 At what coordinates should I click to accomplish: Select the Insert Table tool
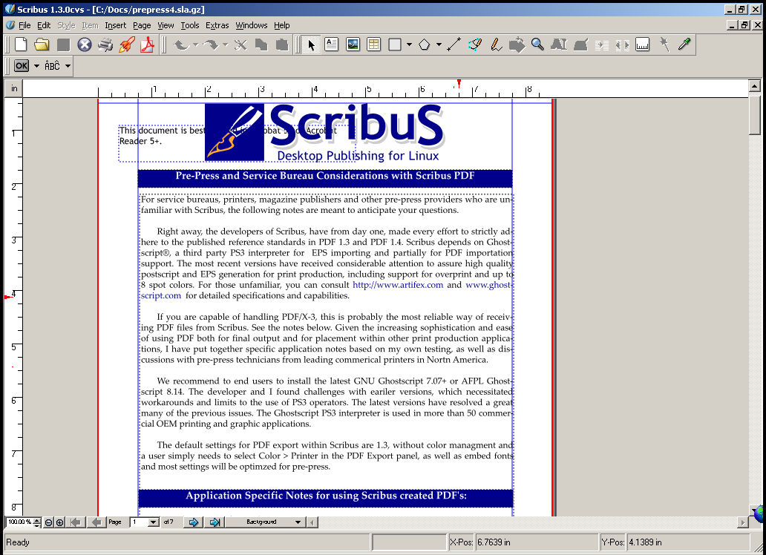click(x=373, y=45)
